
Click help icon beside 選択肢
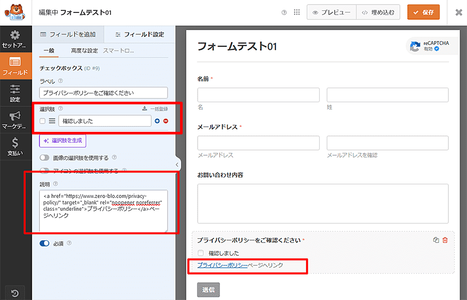pyautogui.click(x=61, y=108)
